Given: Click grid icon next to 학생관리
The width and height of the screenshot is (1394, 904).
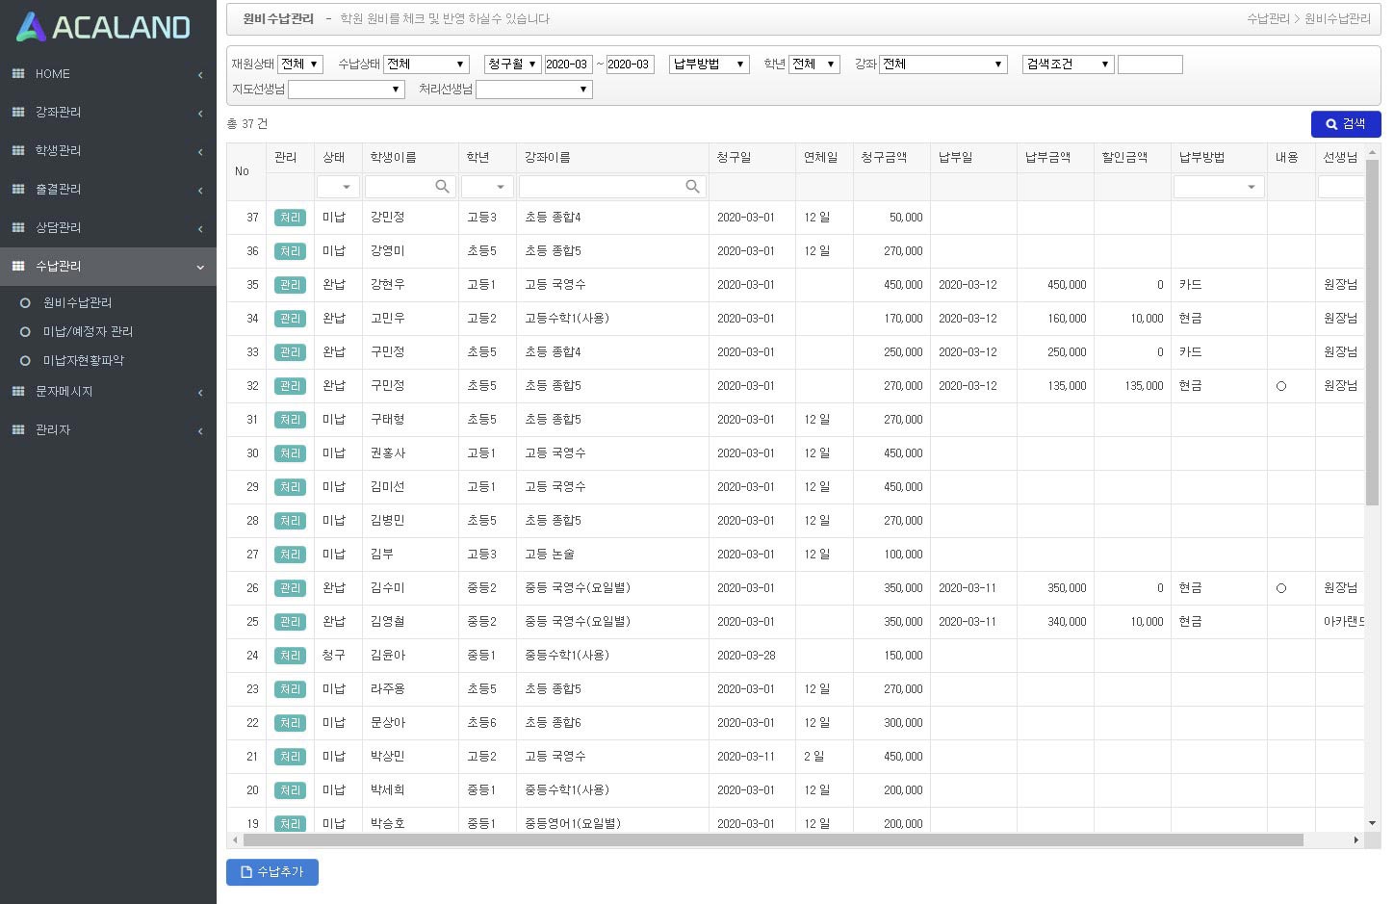Looking at the screenshot, I should [18, 151].
